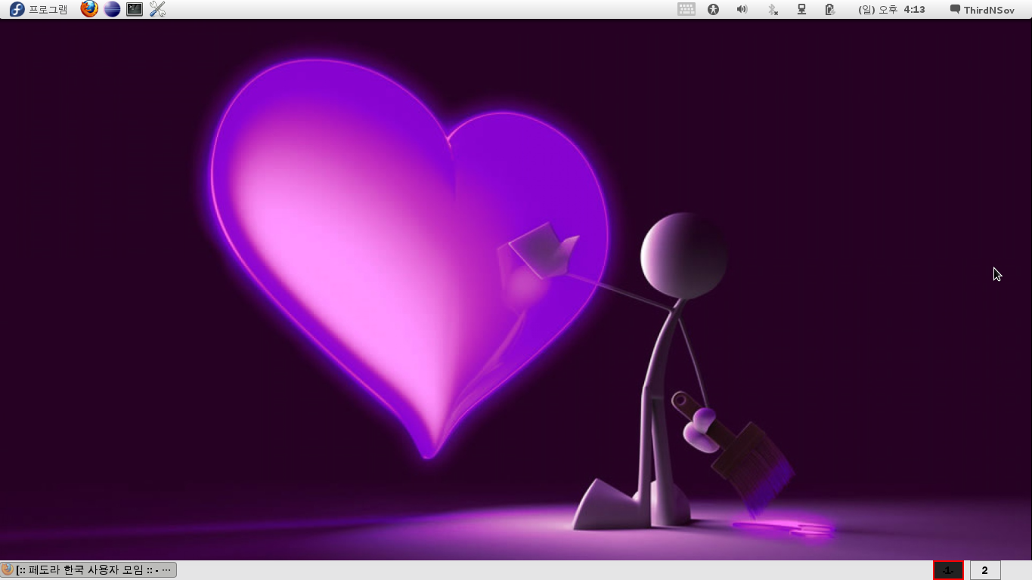
Task: Click the Bluetooth disabled icon
Action: coord(773,9)
